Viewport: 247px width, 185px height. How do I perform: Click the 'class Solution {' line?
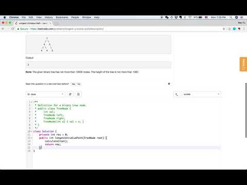pyautogui.click(x=45, y=132)
